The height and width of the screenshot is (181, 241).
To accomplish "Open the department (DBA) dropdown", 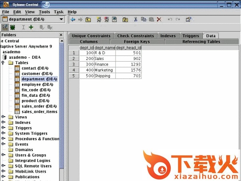I will (x=61, y=19).
